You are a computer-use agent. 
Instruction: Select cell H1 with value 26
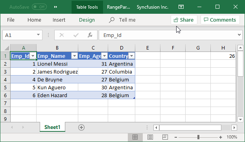pos(223,56)
